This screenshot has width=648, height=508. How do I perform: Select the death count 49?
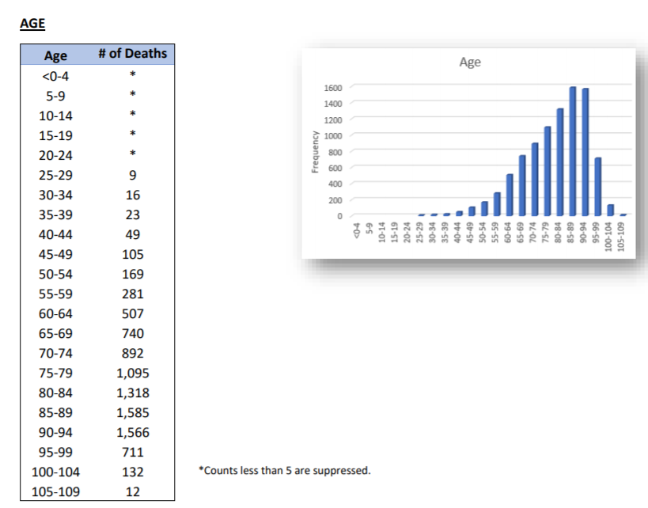[x=133, y=235]
